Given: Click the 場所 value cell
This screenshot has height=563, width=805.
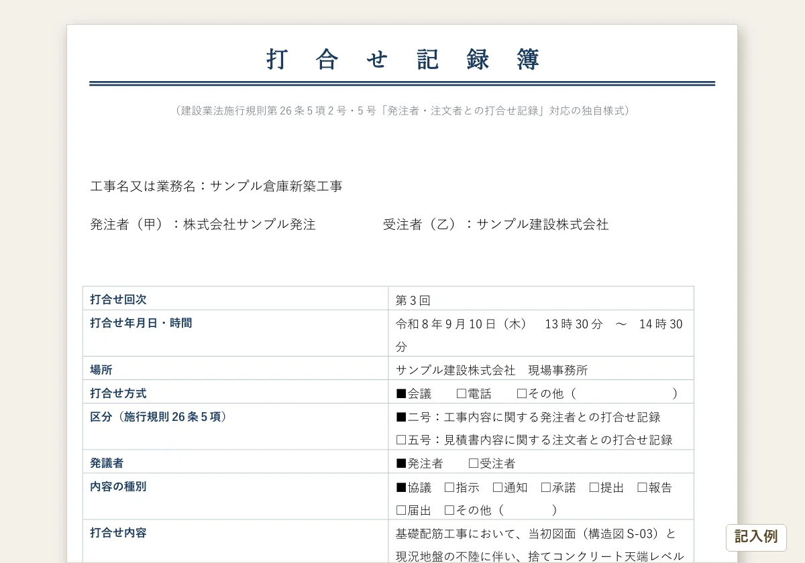Looking at the screenshot, I should point(541,369).
